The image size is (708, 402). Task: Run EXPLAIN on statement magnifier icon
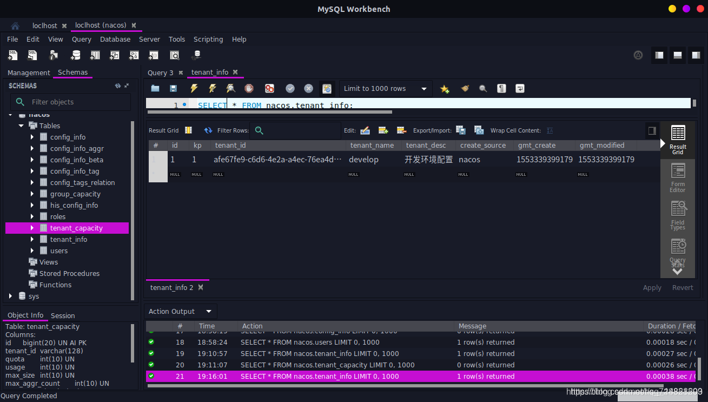231,89
